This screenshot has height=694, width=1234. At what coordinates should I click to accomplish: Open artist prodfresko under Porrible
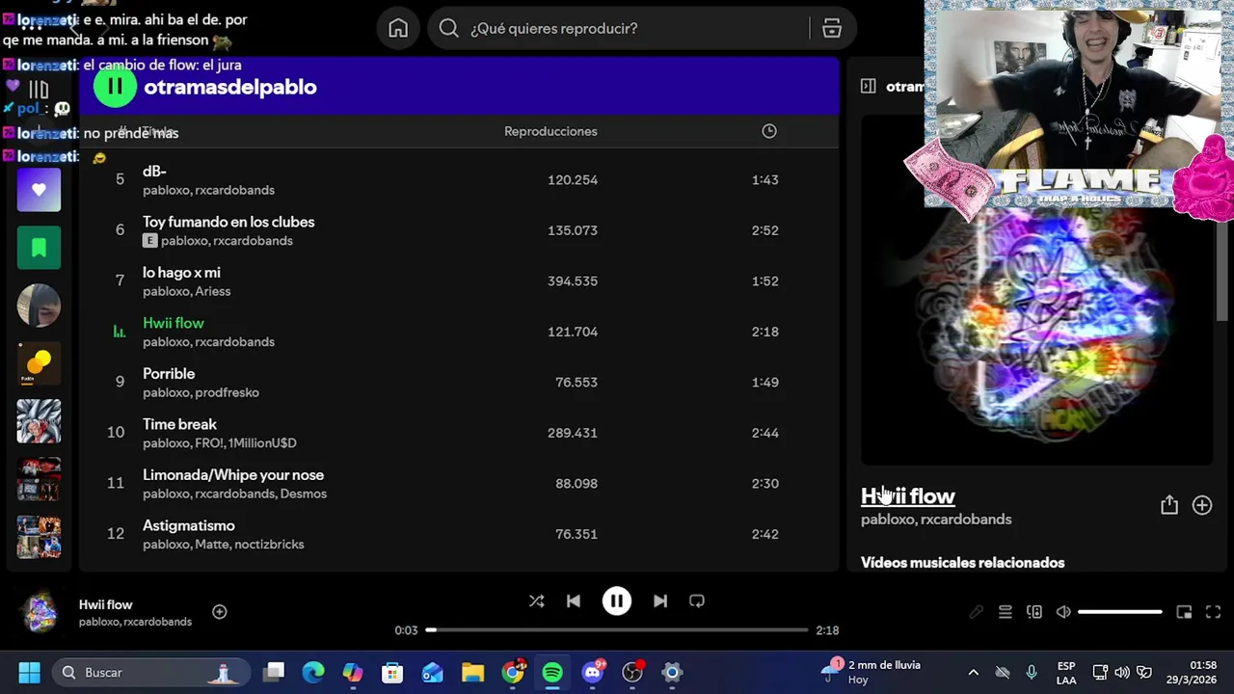(228, 392)
